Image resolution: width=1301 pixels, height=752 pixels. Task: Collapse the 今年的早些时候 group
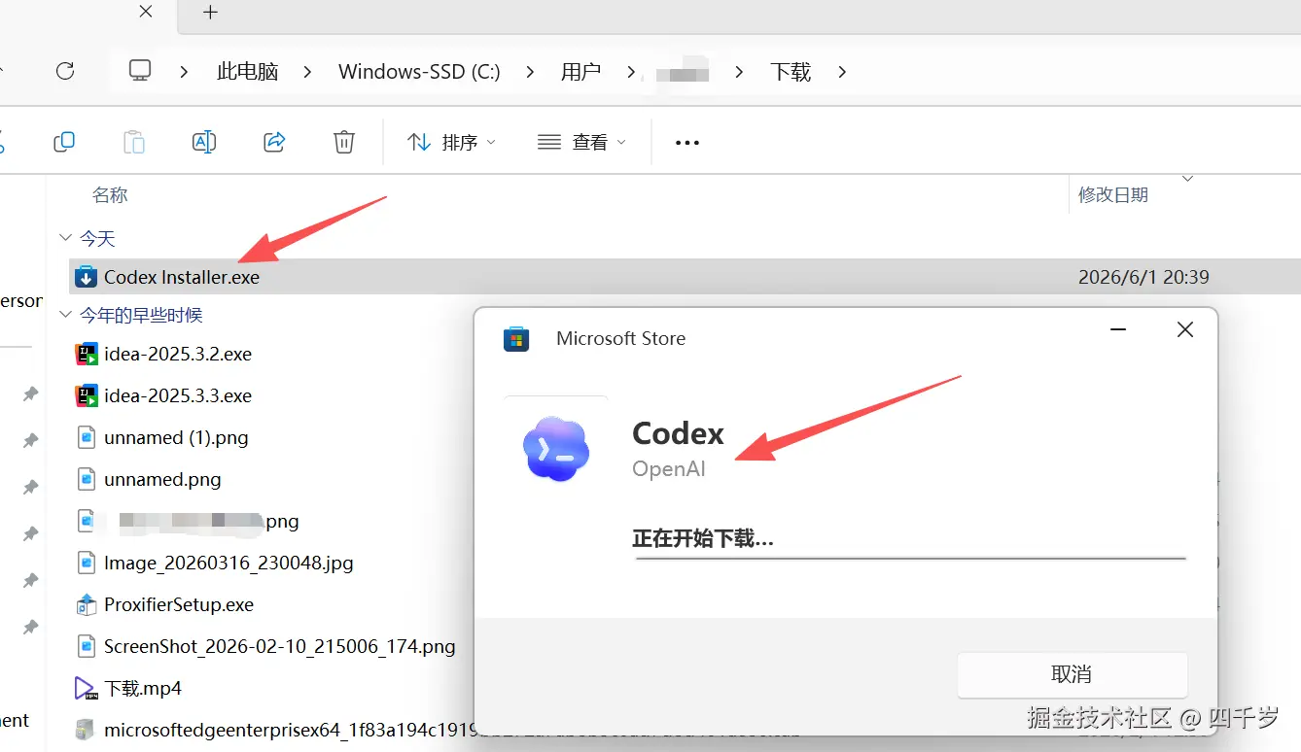pyautogui.click(x=65, y=315)
